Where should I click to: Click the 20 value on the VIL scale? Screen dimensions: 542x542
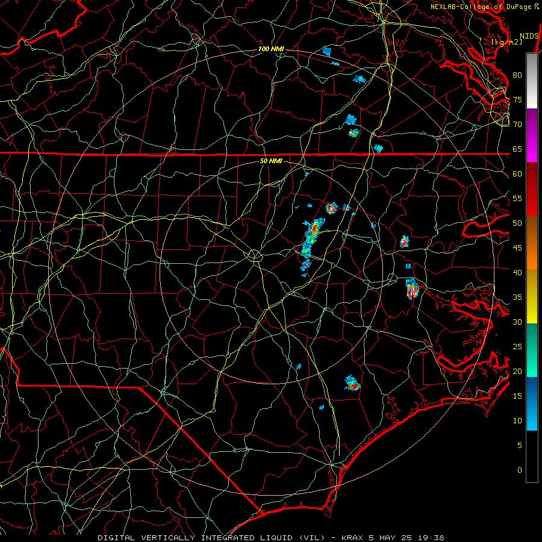(517, 371)
